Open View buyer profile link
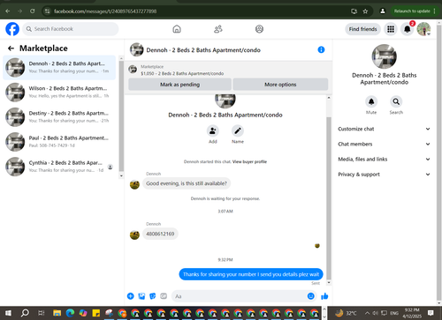The image size is (442, 320). pyautogui.click(x=249, y=161)
